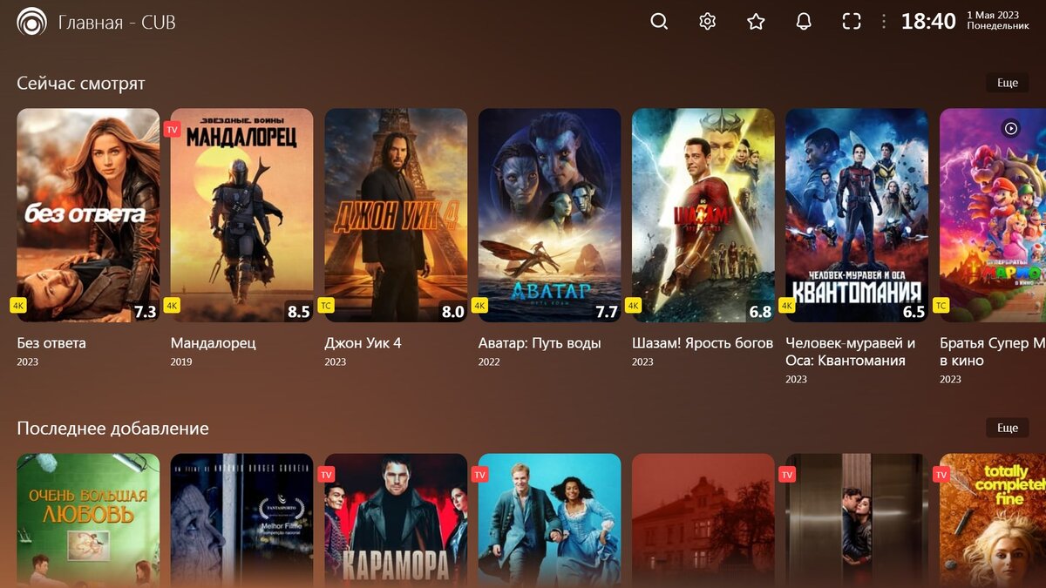Open the search magnifier icon

pos(659,22)
